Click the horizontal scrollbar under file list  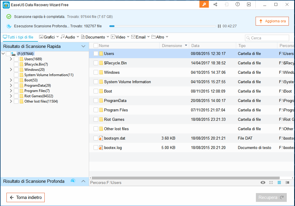click(186, 178)
